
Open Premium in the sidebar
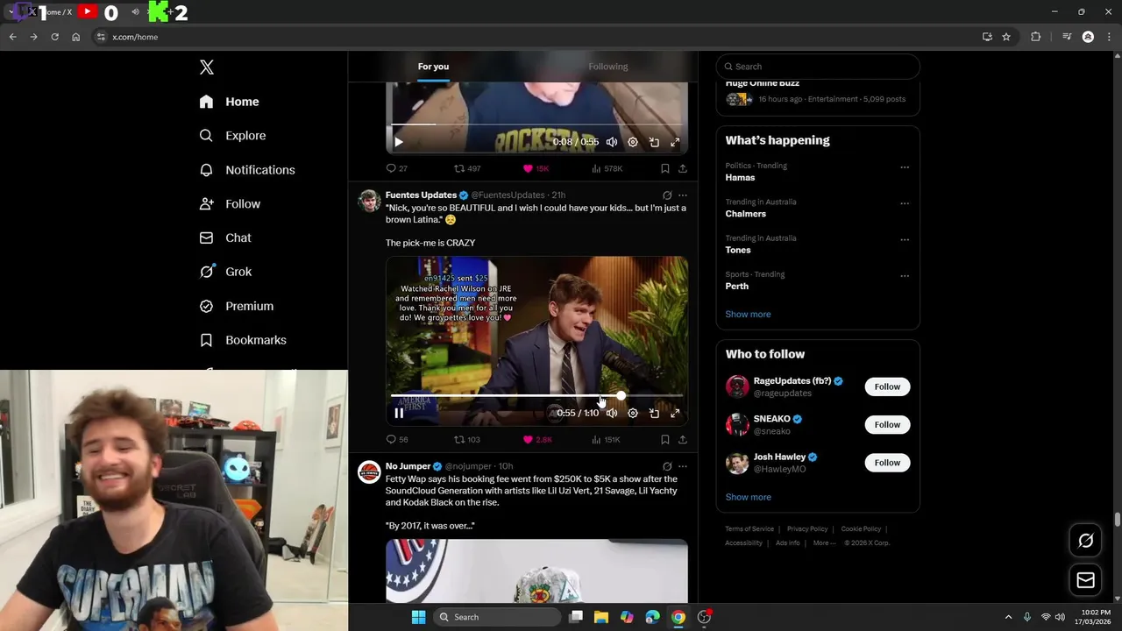point(236,306)
